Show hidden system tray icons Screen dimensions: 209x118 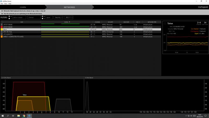pos(186,116)
